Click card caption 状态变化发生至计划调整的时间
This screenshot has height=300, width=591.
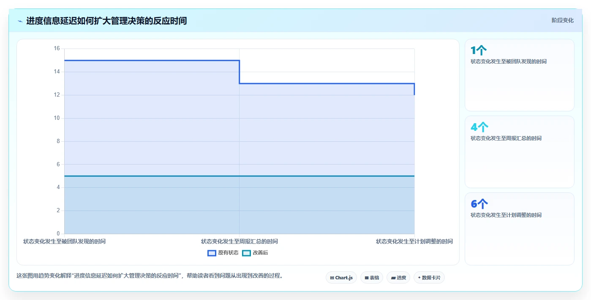coord(506,215)
